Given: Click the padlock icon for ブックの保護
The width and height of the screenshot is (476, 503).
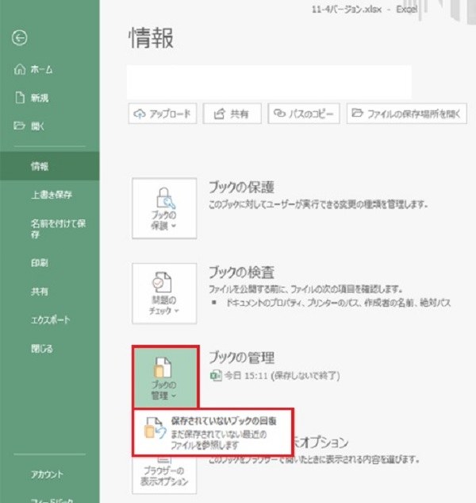Looking at the screenshot, I should tap(165, 198).
